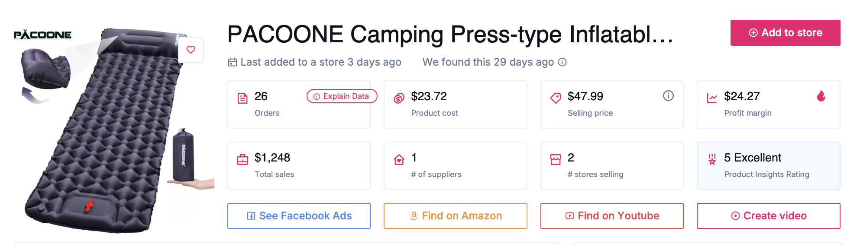Click the suppliers house icon
Screen dimensions: 860x247
tap(399, 160)
